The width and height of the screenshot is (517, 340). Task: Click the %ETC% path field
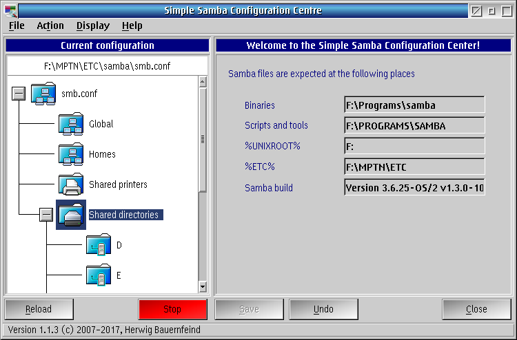pos(414,167)
